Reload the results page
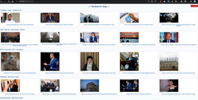The width and height of the screenshot is (198, 100). pos(9,1)
